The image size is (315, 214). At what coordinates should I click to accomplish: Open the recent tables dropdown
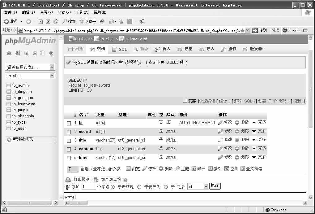click(30, 67)
